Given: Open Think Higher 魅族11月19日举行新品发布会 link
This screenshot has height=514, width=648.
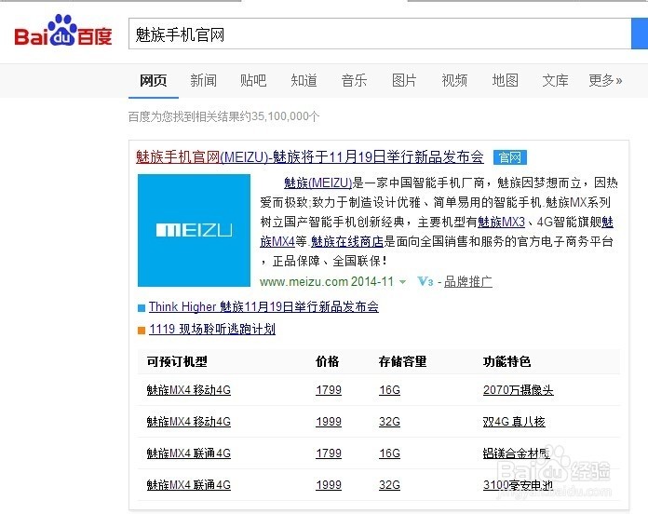Looking at the screenshot, I should click(263, 306).
